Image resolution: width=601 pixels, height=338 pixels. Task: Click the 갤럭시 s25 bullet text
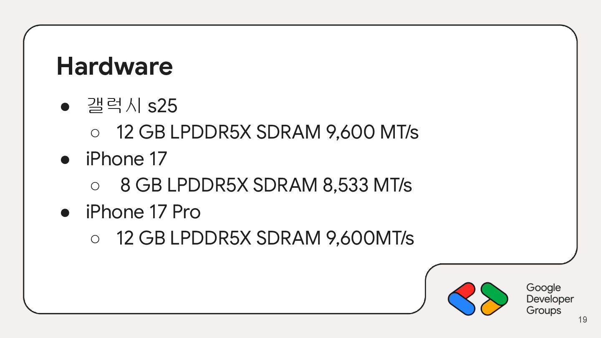pos(132,106)
